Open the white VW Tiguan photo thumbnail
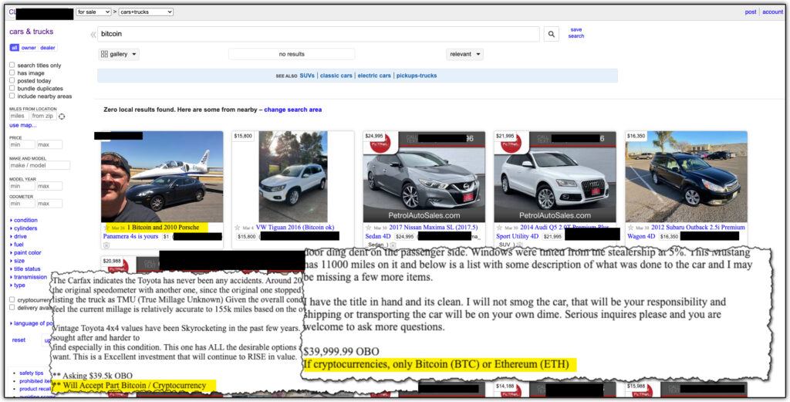Viewport: 790px width, 402px height. [x=292, y=177]
